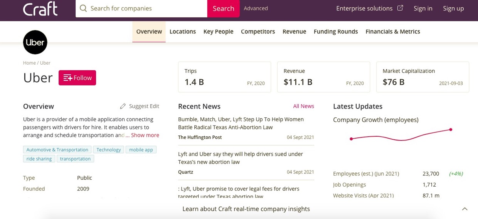Click the pencil icon beside Suggest Edit

click(x=123, y=106)
